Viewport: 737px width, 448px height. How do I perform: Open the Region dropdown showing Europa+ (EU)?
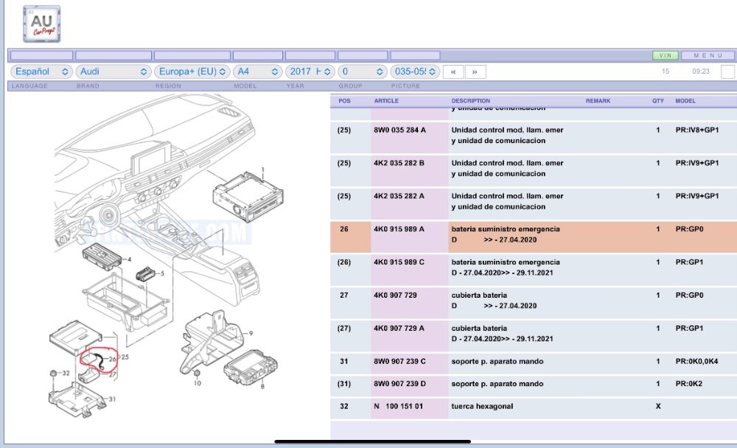tap(192, 71)
